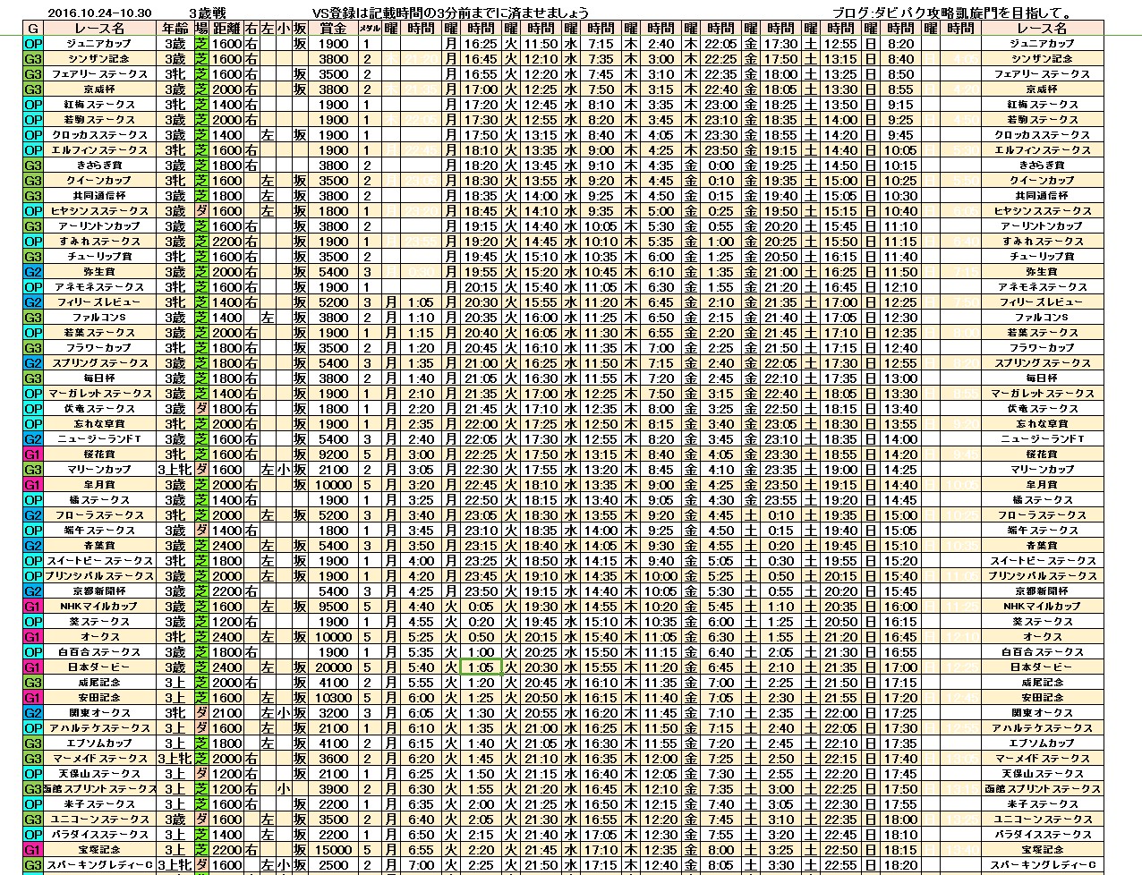The height and width of the screenshot is (875, 1142).
Task: Click the 2400 distance cell in オークス row
Action: (226, 637)
